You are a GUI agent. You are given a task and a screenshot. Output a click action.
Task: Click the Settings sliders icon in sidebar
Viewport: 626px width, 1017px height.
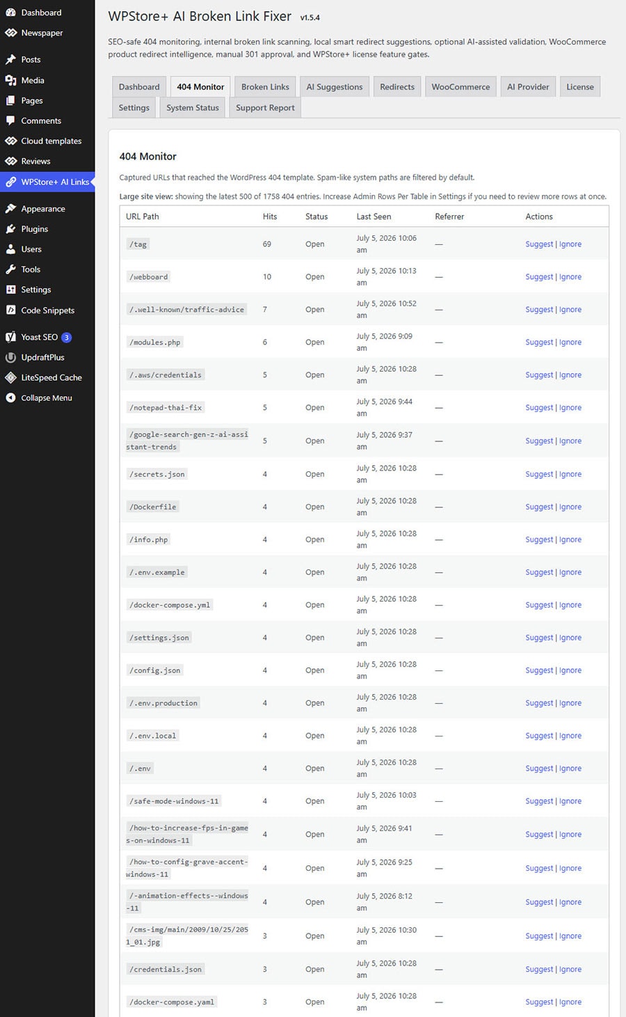pyautogui.click(x=10, y=290)
